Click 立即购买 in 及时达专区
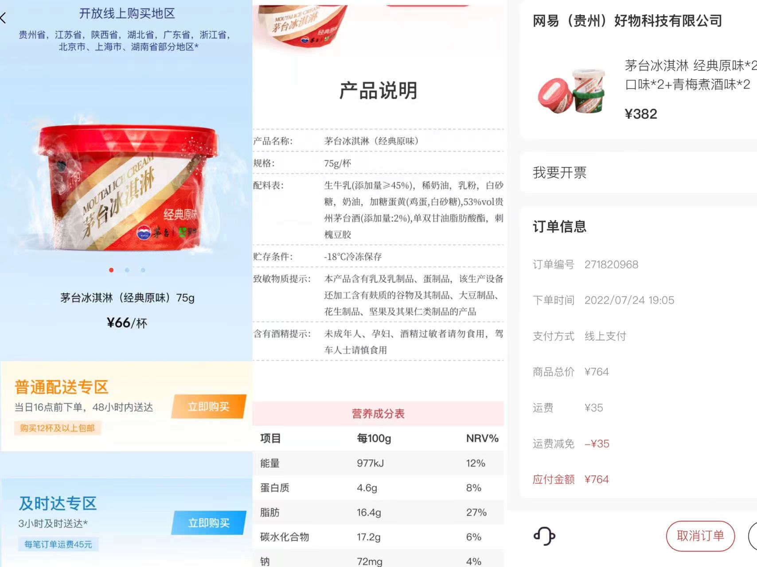This screenshot has width=757, height=567. coord(208,523)
